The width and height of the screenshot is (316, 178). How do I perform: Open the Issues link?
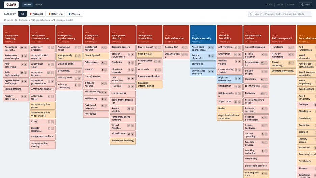click(x=280, y=5)
